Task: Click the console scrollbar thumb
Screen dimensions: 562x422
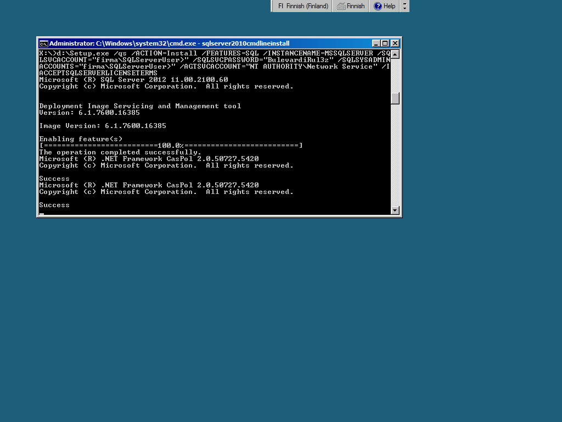Action: (395, 98)
